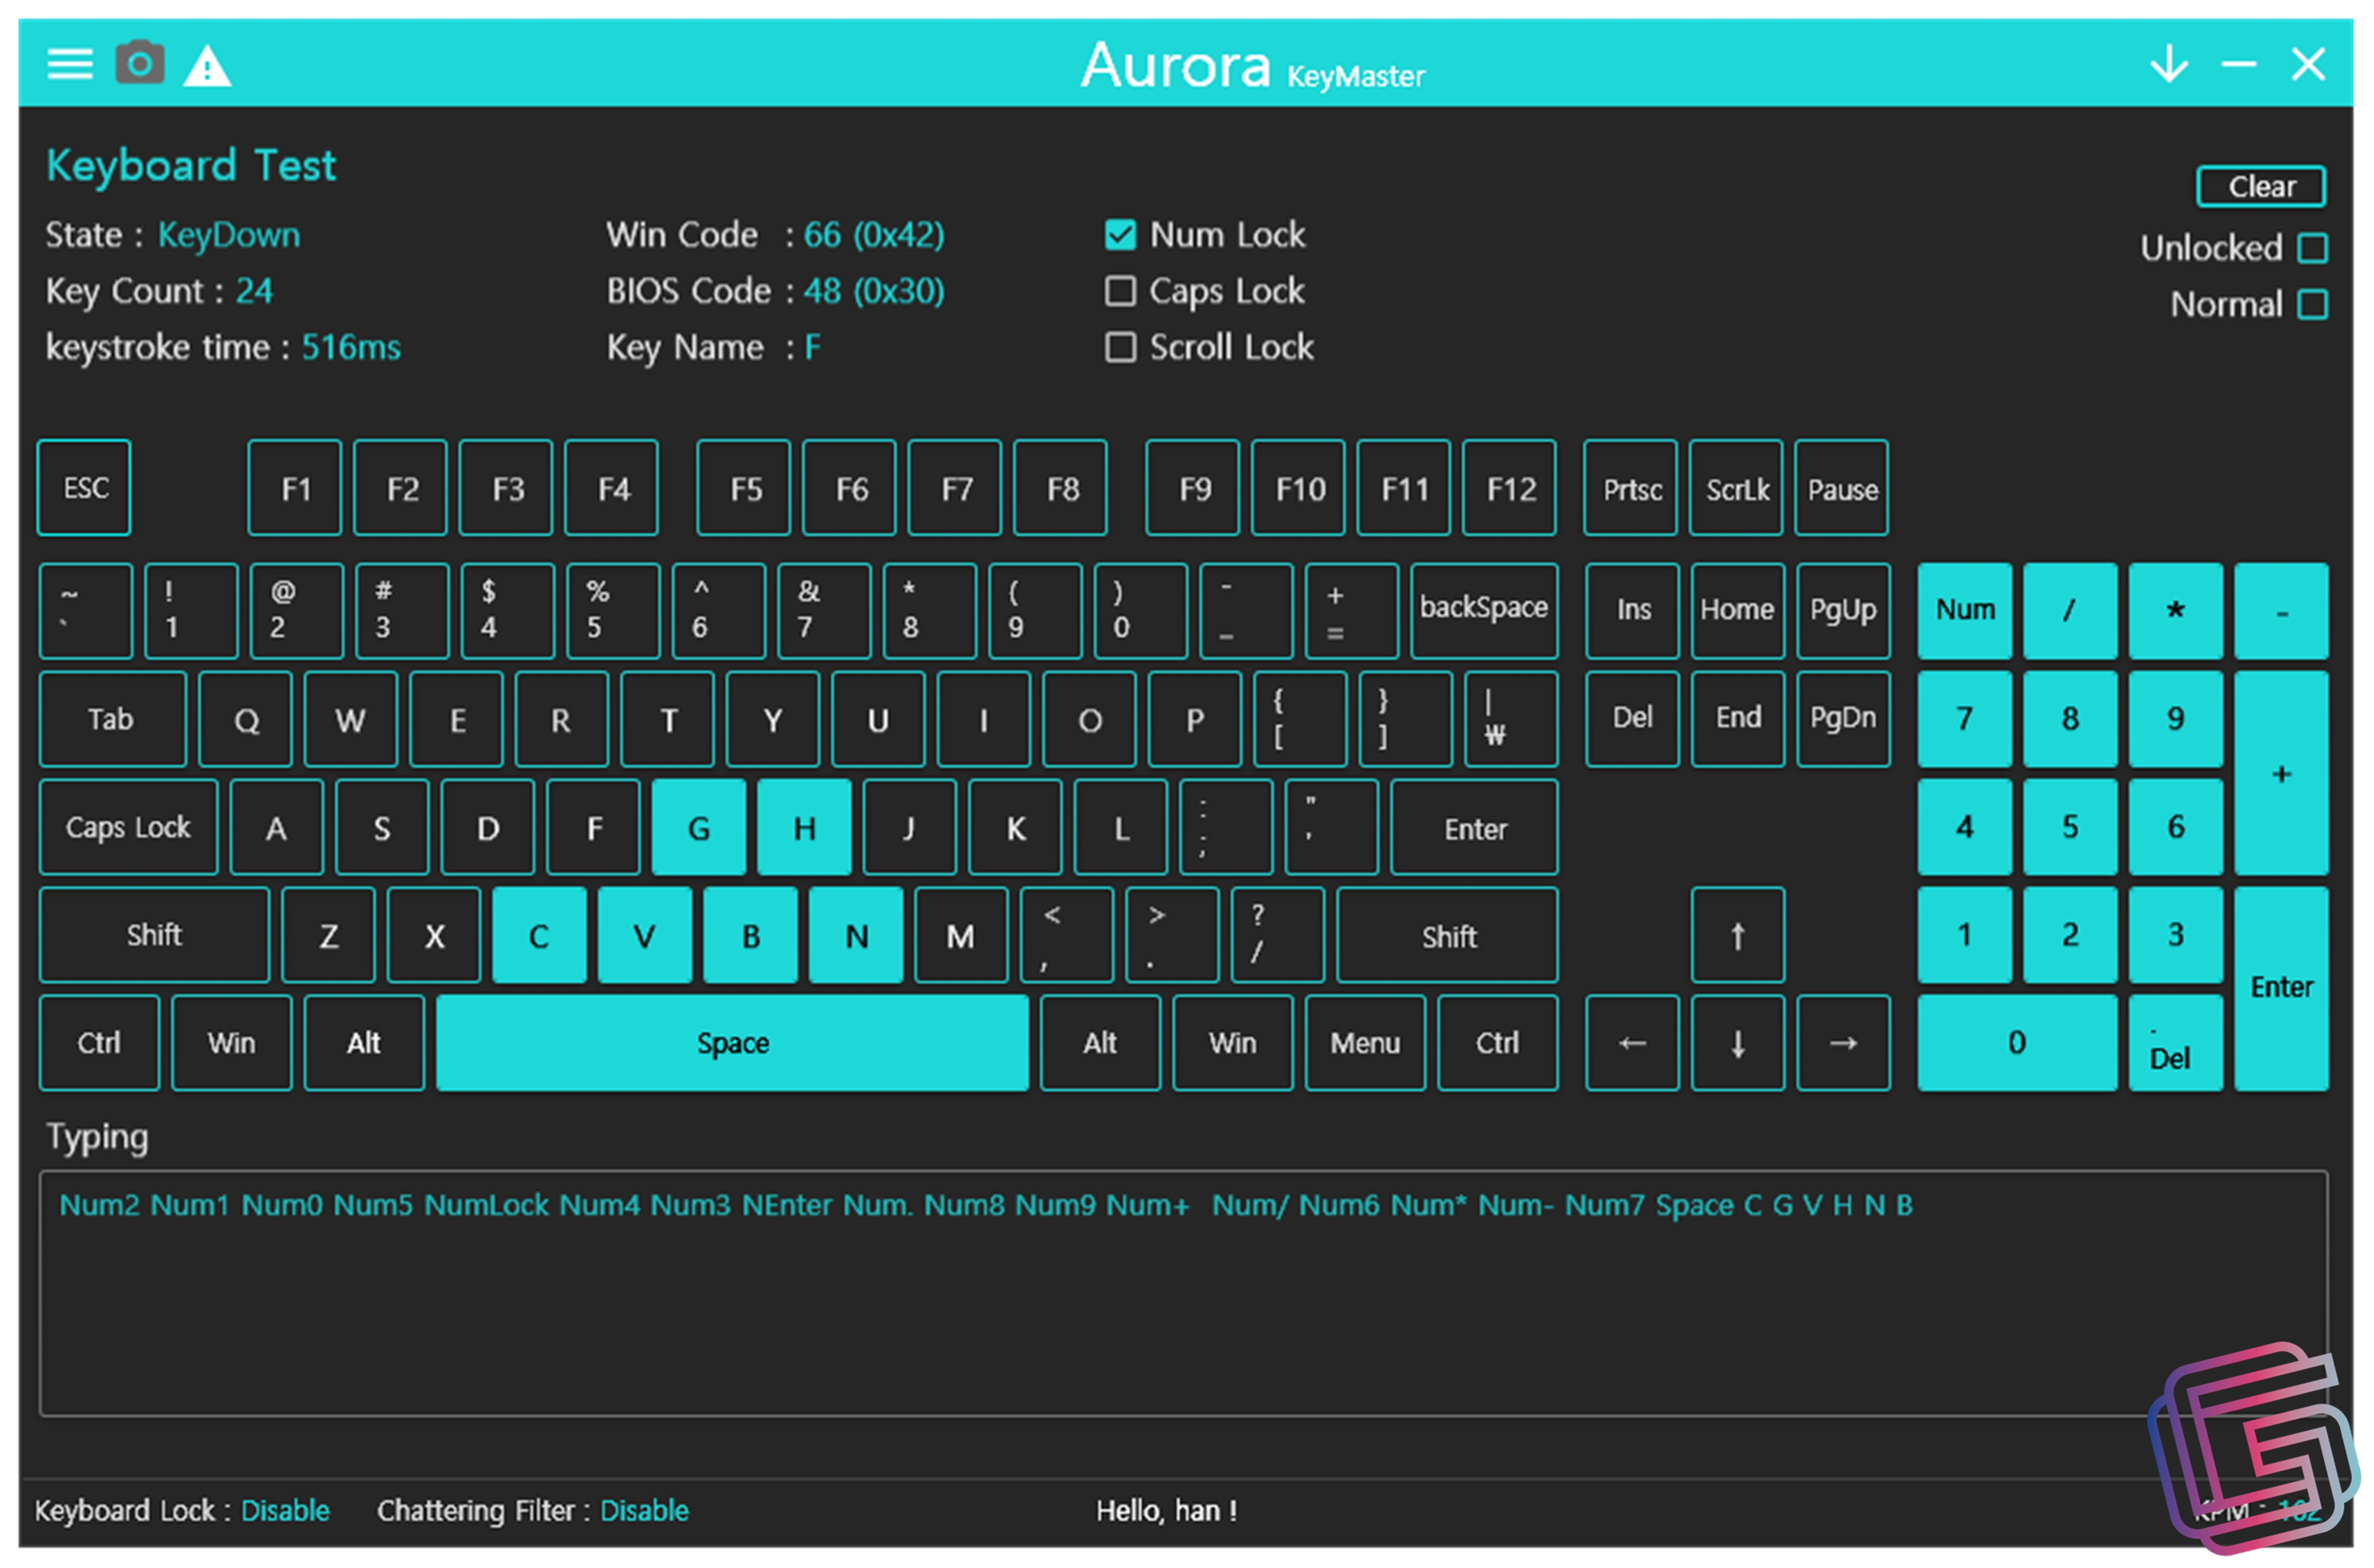Click the down arrow key
Screen dimensions: 2374x1568
pos(1737,1043)
